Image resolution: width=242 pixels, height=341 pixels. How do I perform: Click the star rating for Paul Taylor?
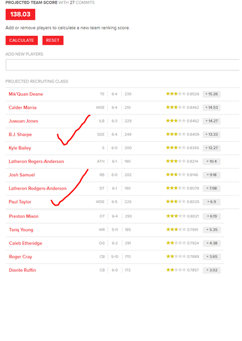click(175, 202)
